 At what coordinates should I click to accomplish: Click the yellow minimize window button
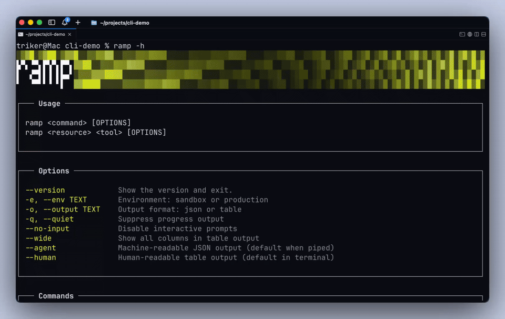[x=31, y=22]
